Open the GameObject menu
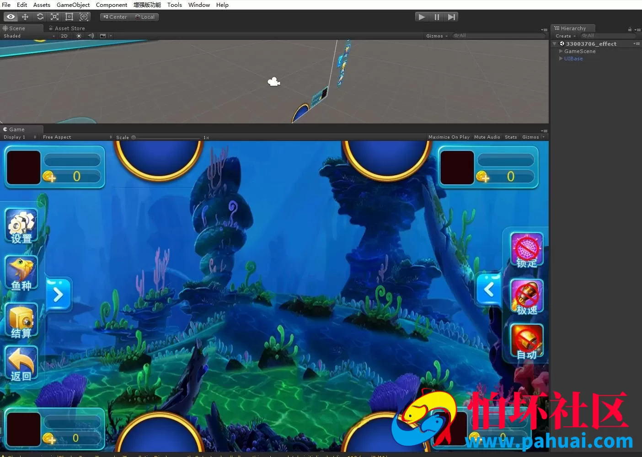This screenshot has height=457, width=642. click(73, 5)
